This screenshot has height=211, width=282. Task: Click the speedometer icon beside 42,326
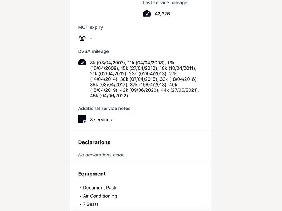click(x=147, y=13)
